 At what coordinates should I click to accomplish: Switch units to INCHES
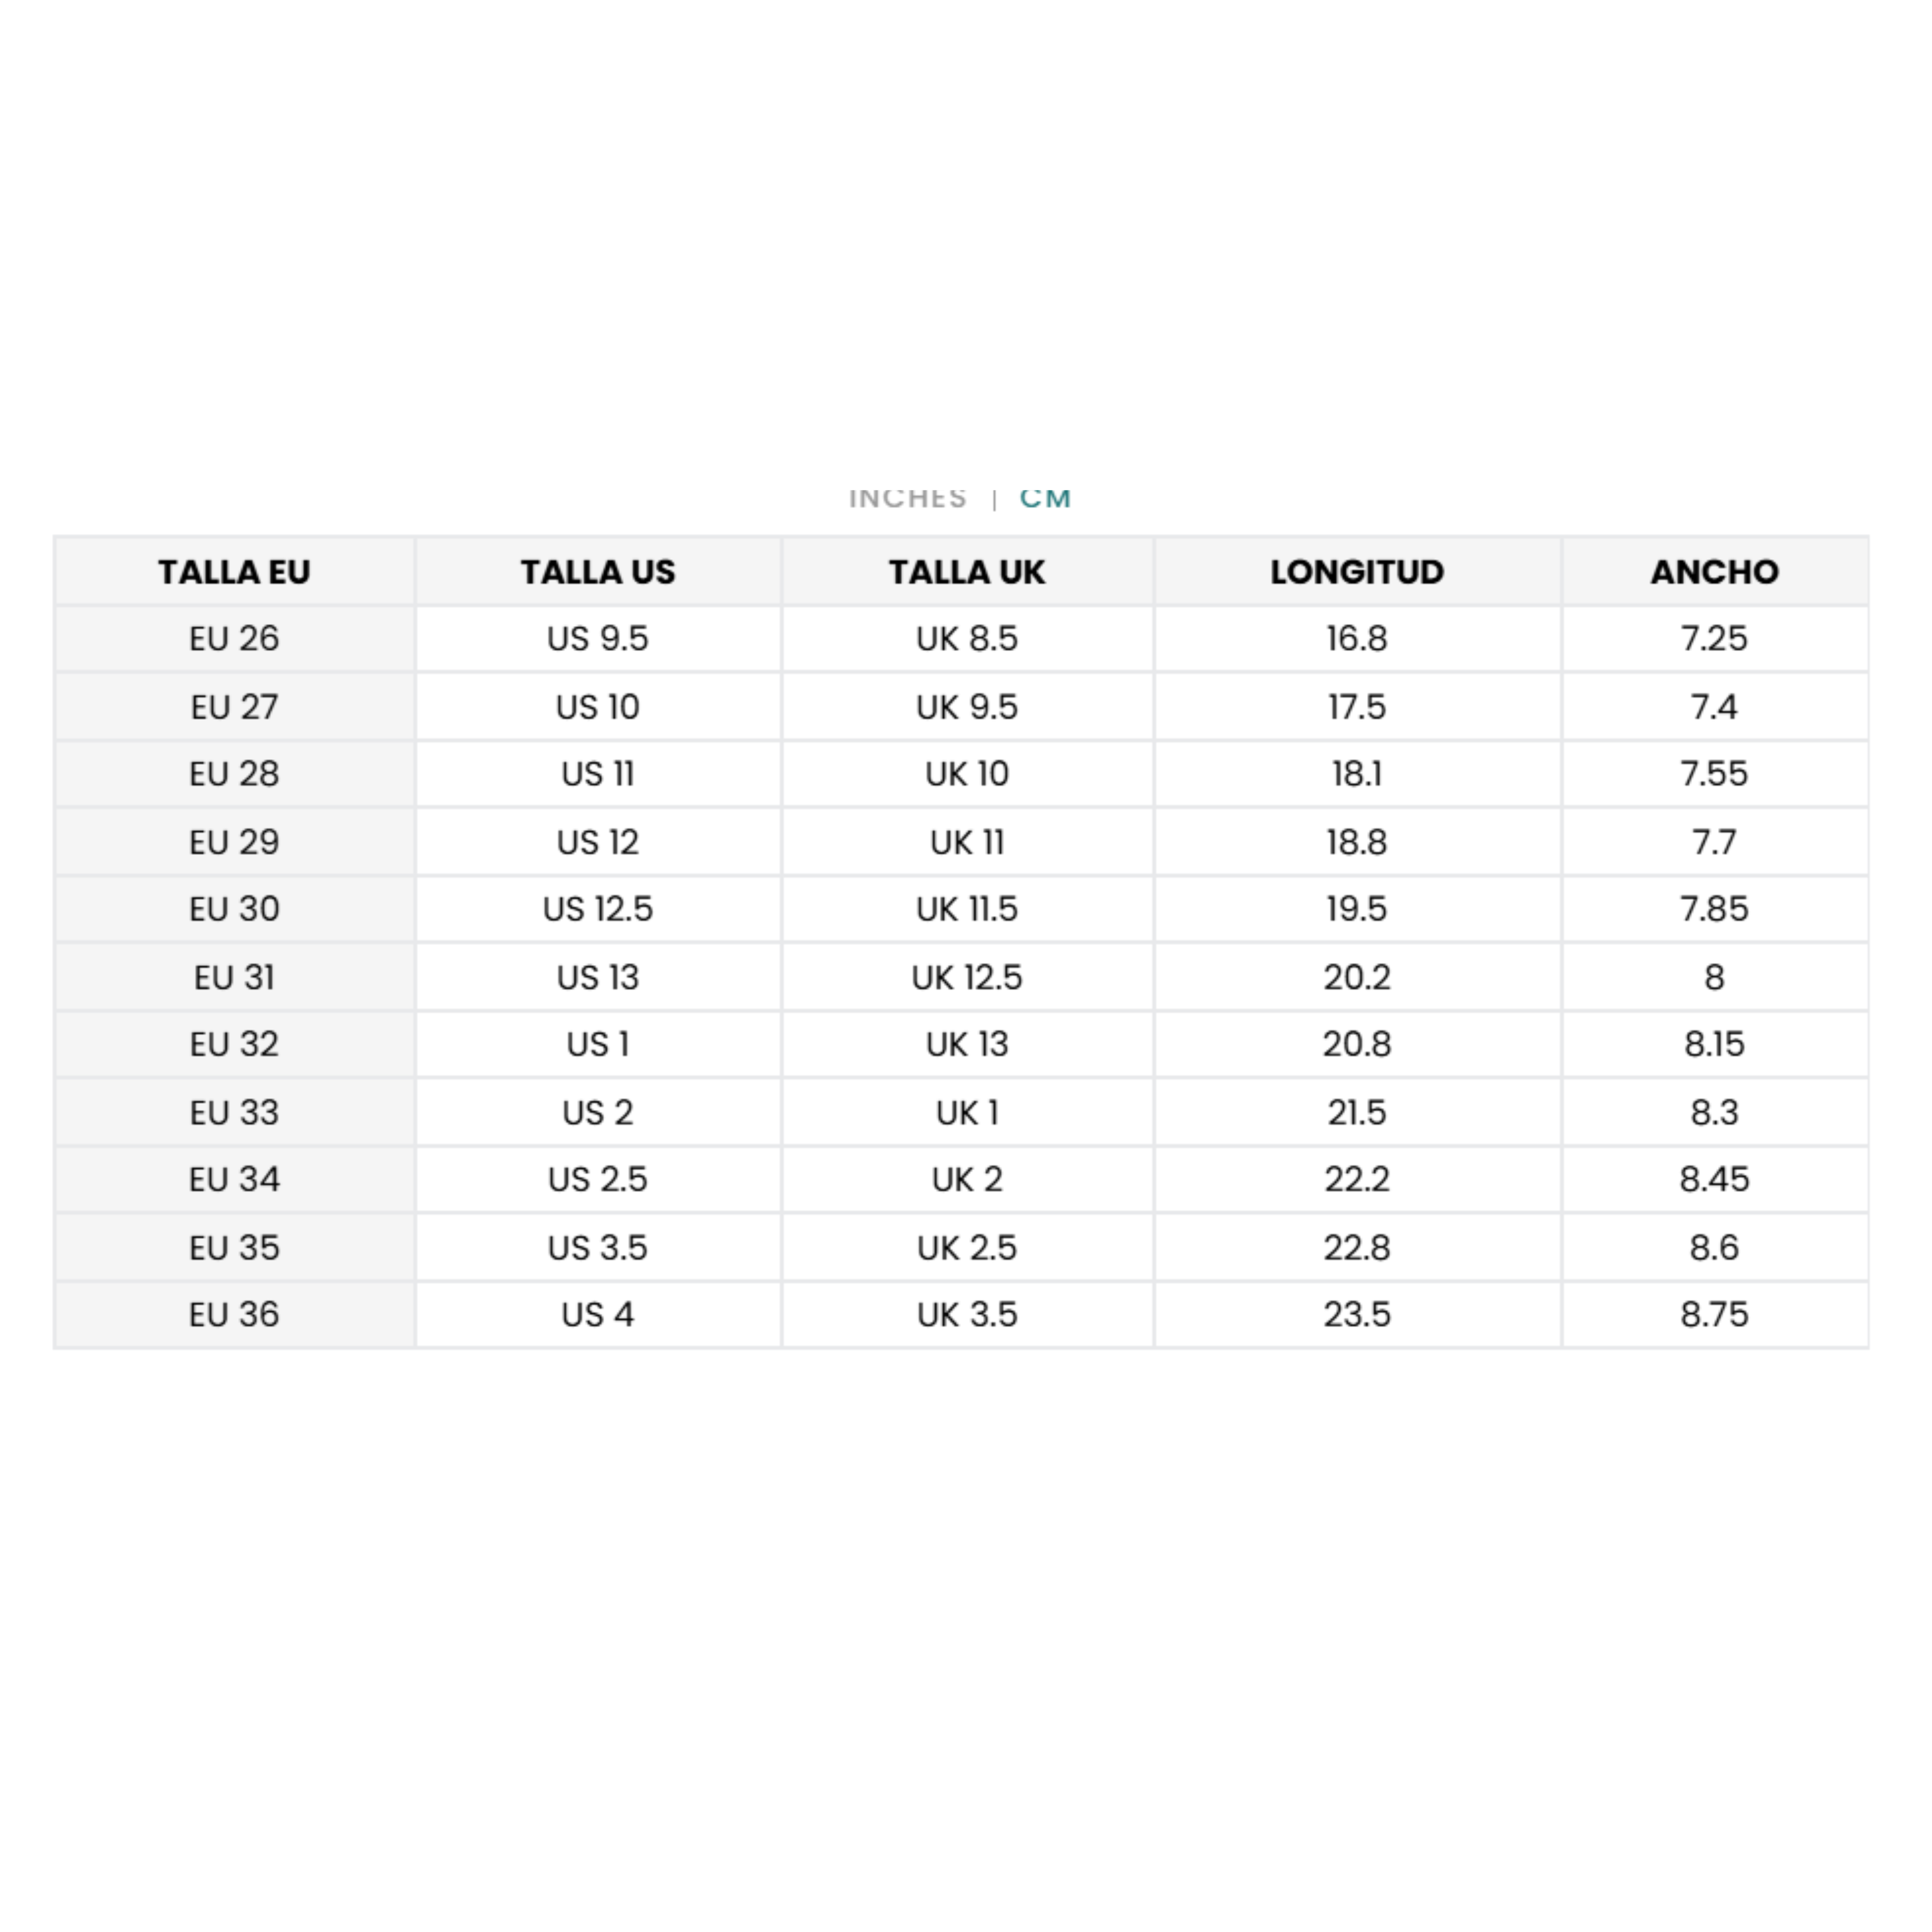coord(907,498)
